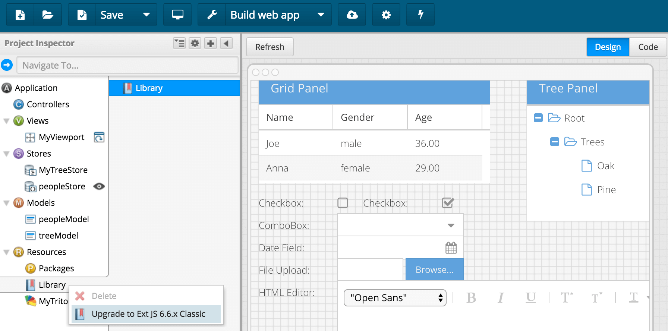Click the preview monitor icon
668x331 pixels.
tap(177, 15)
